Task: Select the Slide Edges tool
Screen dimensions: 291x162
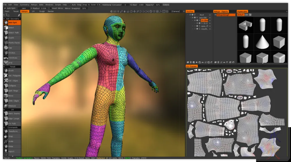Action: coord(12,101)
